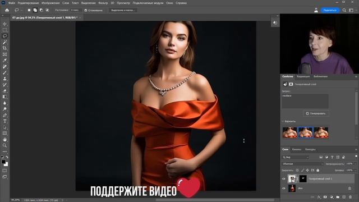
Task: Select the Clone Stamp tool
Action: coord(4,79)
